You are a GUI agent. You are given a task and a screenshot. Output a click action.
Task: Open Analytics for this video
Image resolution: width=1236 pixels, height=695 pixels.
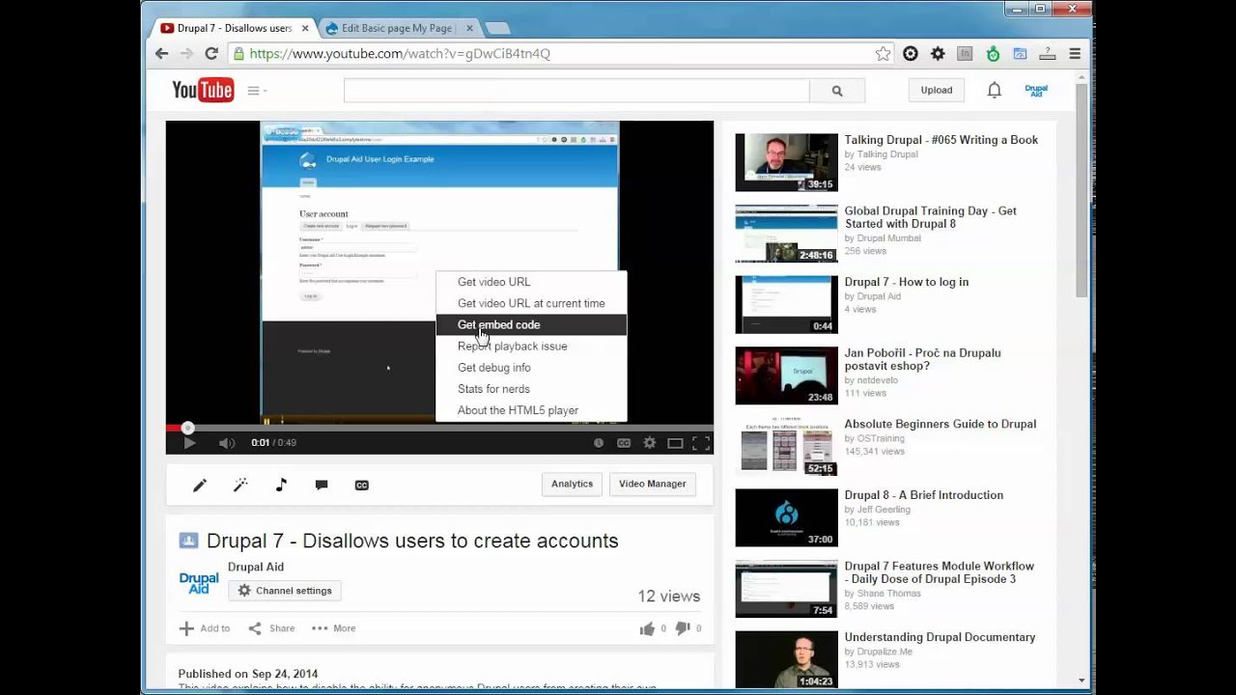click(572, 484)
